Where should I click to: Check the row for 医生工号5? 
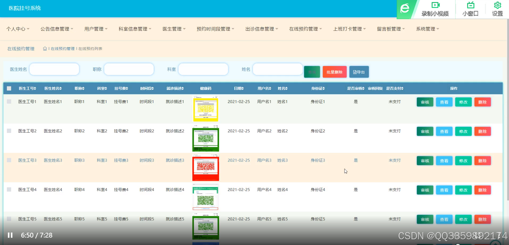tap(9, 219)
